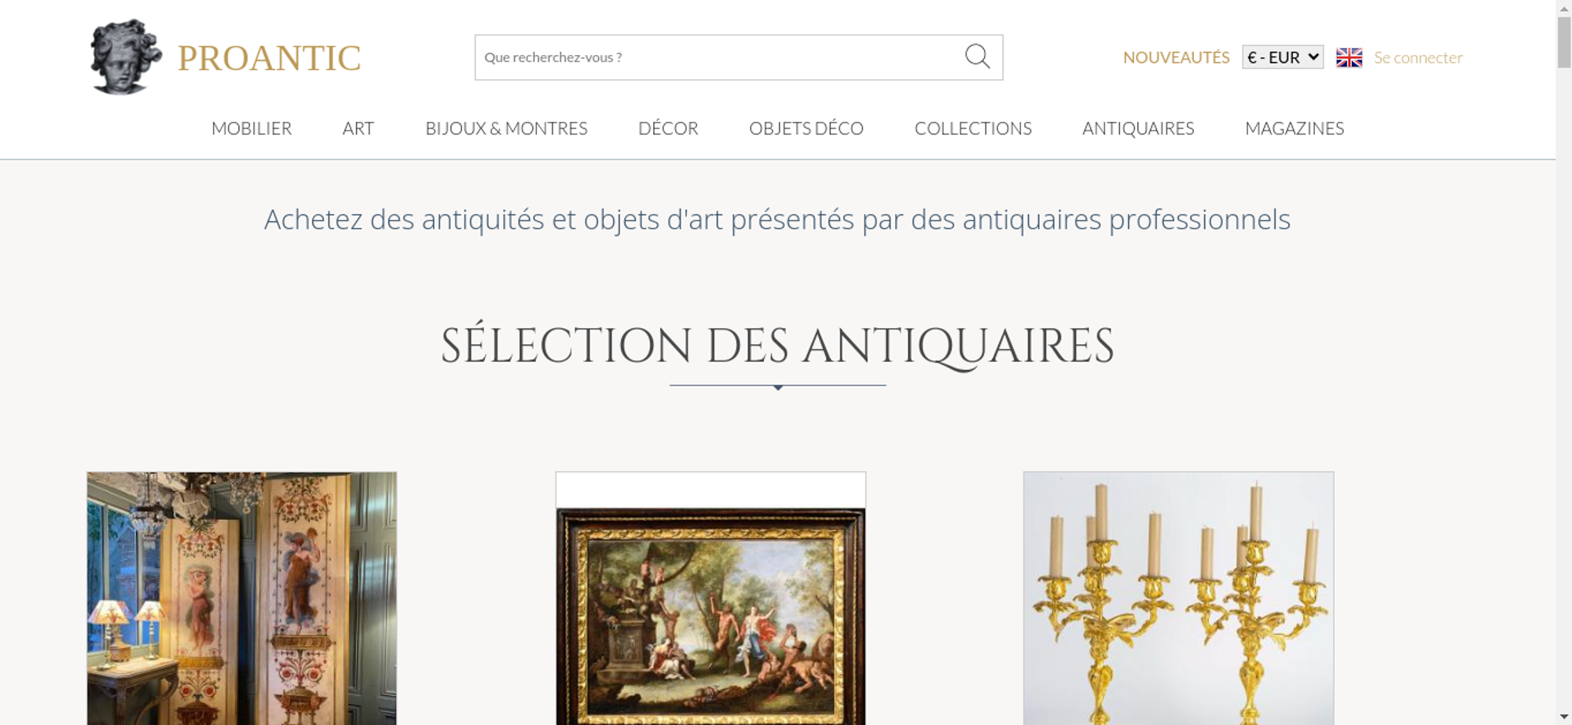The image size is (1572, 725).
Task: Go to Objets Déco section
Action: click(806, 128)
